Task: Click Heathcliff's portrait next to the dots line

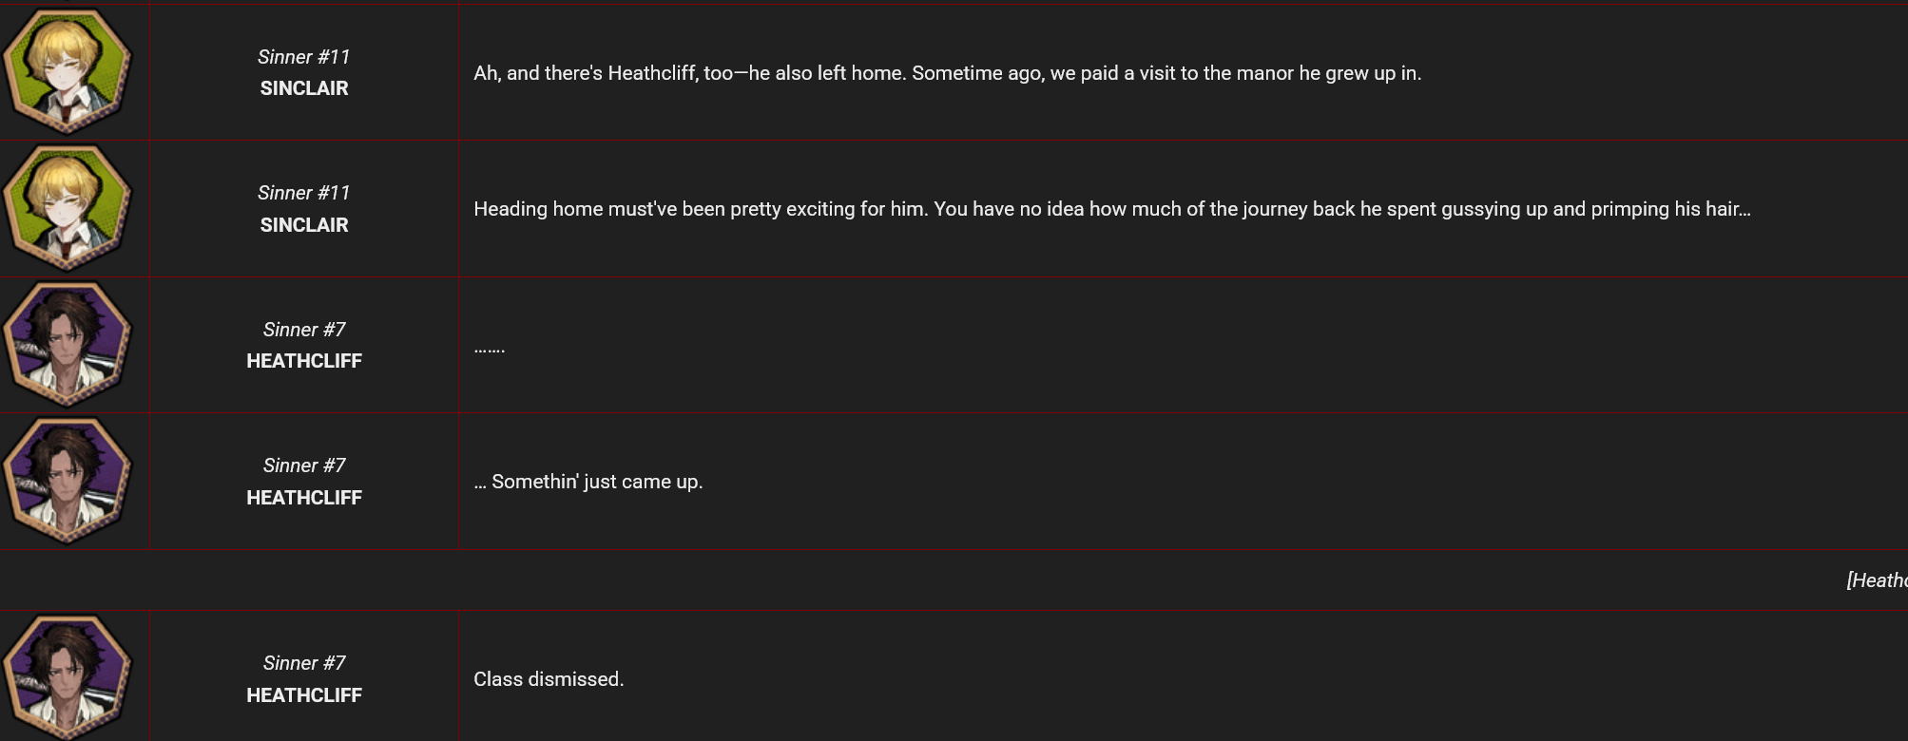Action: (x=67, y=344)
